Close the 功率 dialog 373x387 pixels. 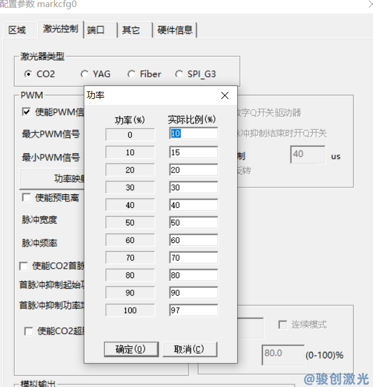(225, 95)
